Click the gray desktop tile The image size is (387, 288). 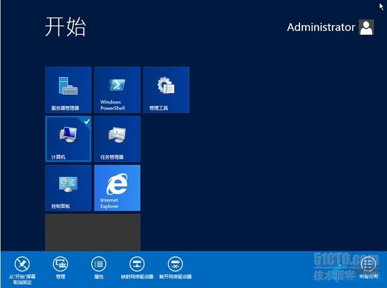point(93,233)
